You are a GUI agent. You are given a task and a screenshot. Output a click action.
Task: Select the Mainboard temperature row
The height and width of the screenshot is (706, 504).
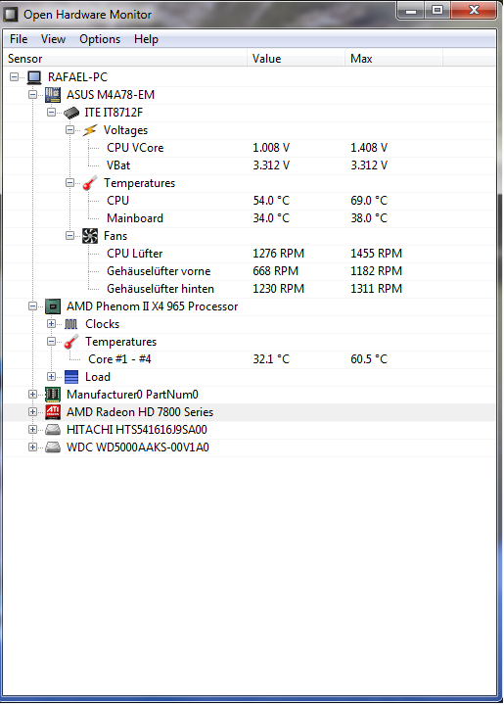click(x=250, y=218)
